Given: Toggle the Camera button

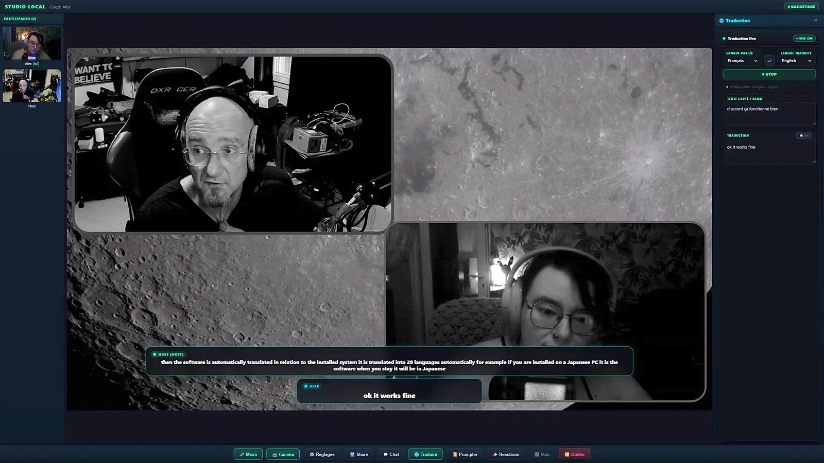Looking at the screenshot, I should (283, 454).
